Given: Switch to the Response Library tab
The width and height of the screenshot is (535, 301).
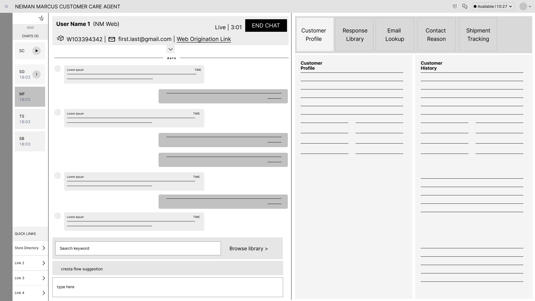Looking at the screenshot, I should point(354,35).
